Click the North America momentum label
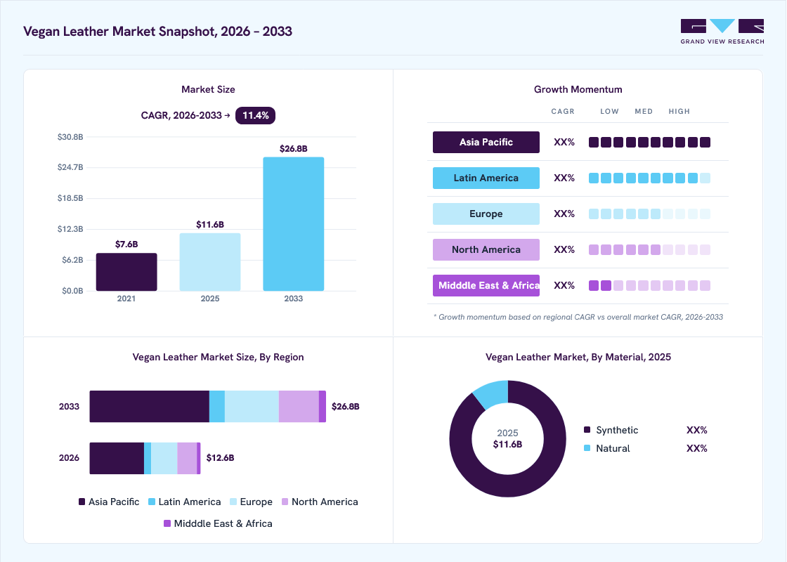787x562 pixels. 486,249
